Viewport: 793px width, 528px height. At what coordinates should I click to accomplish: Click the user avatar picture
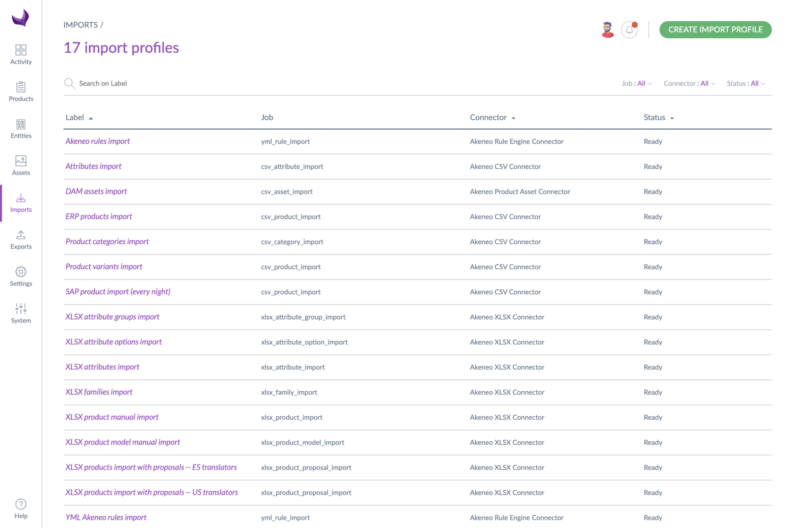[607, 30]
